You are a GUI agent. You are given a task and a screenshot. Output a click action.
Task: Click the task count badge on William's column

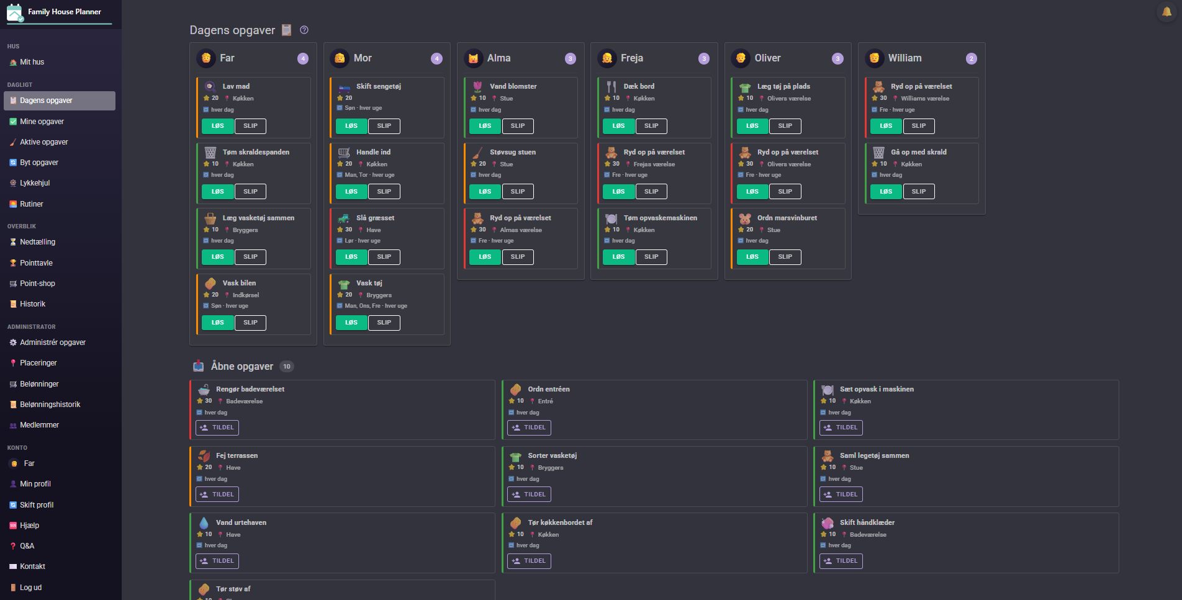[972, 59]
